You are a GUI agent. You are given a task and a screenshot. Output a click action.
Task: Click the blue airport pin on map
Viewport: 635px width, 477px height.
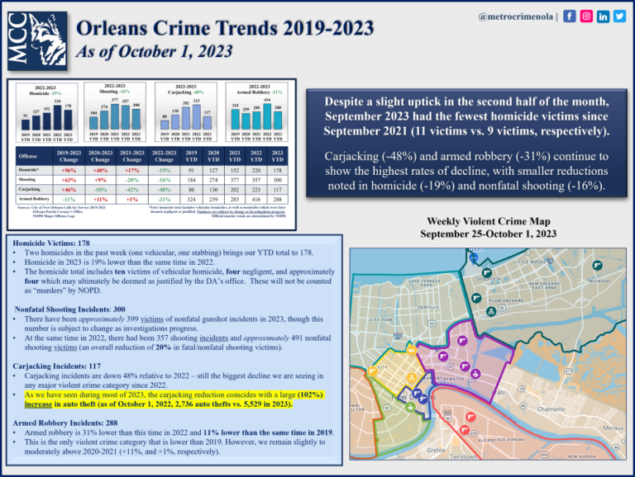point(473,257)
